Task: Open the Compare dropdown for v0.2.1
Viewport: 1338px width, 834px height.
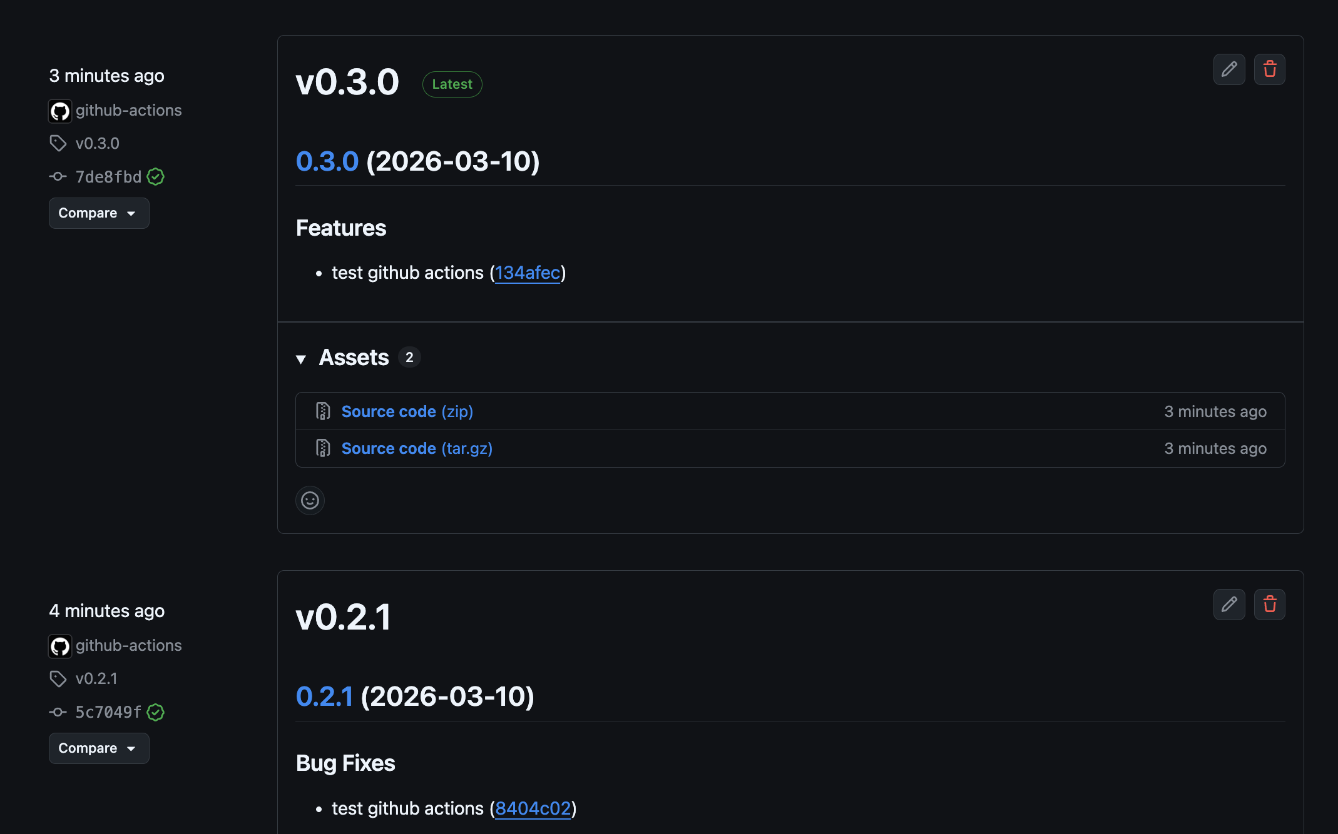Action: (x=98, y=748)
